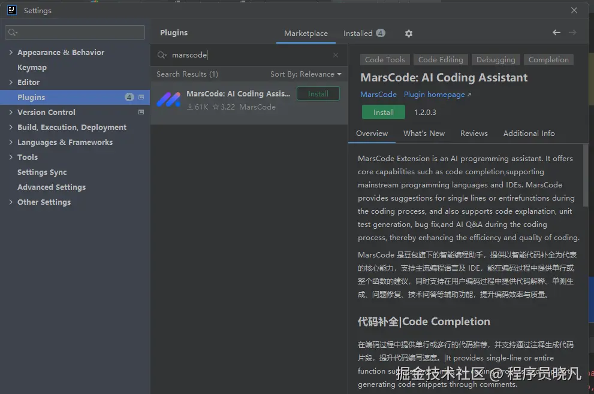Click the version number 1.2.0.3
Viewport: 594px width, 394px height.
[425, 113]
